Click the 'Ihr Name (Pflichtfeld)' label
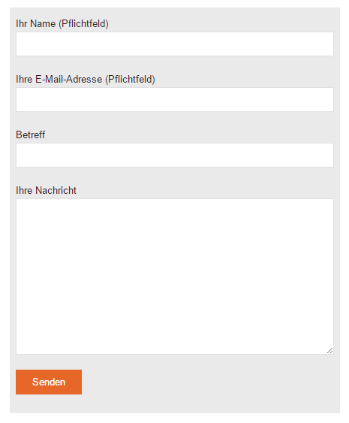The image size is (349, 423). (x=62, y=24)
